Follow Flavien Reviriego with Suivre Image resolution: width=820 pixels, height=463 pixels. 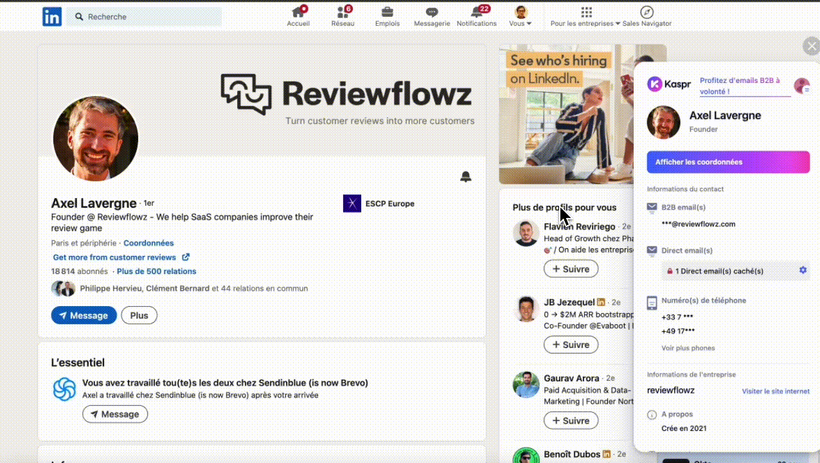tap(571, 269)
